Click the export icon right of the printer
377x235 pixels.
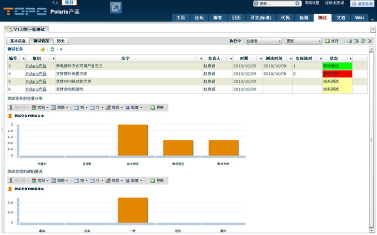coord(356,41)
